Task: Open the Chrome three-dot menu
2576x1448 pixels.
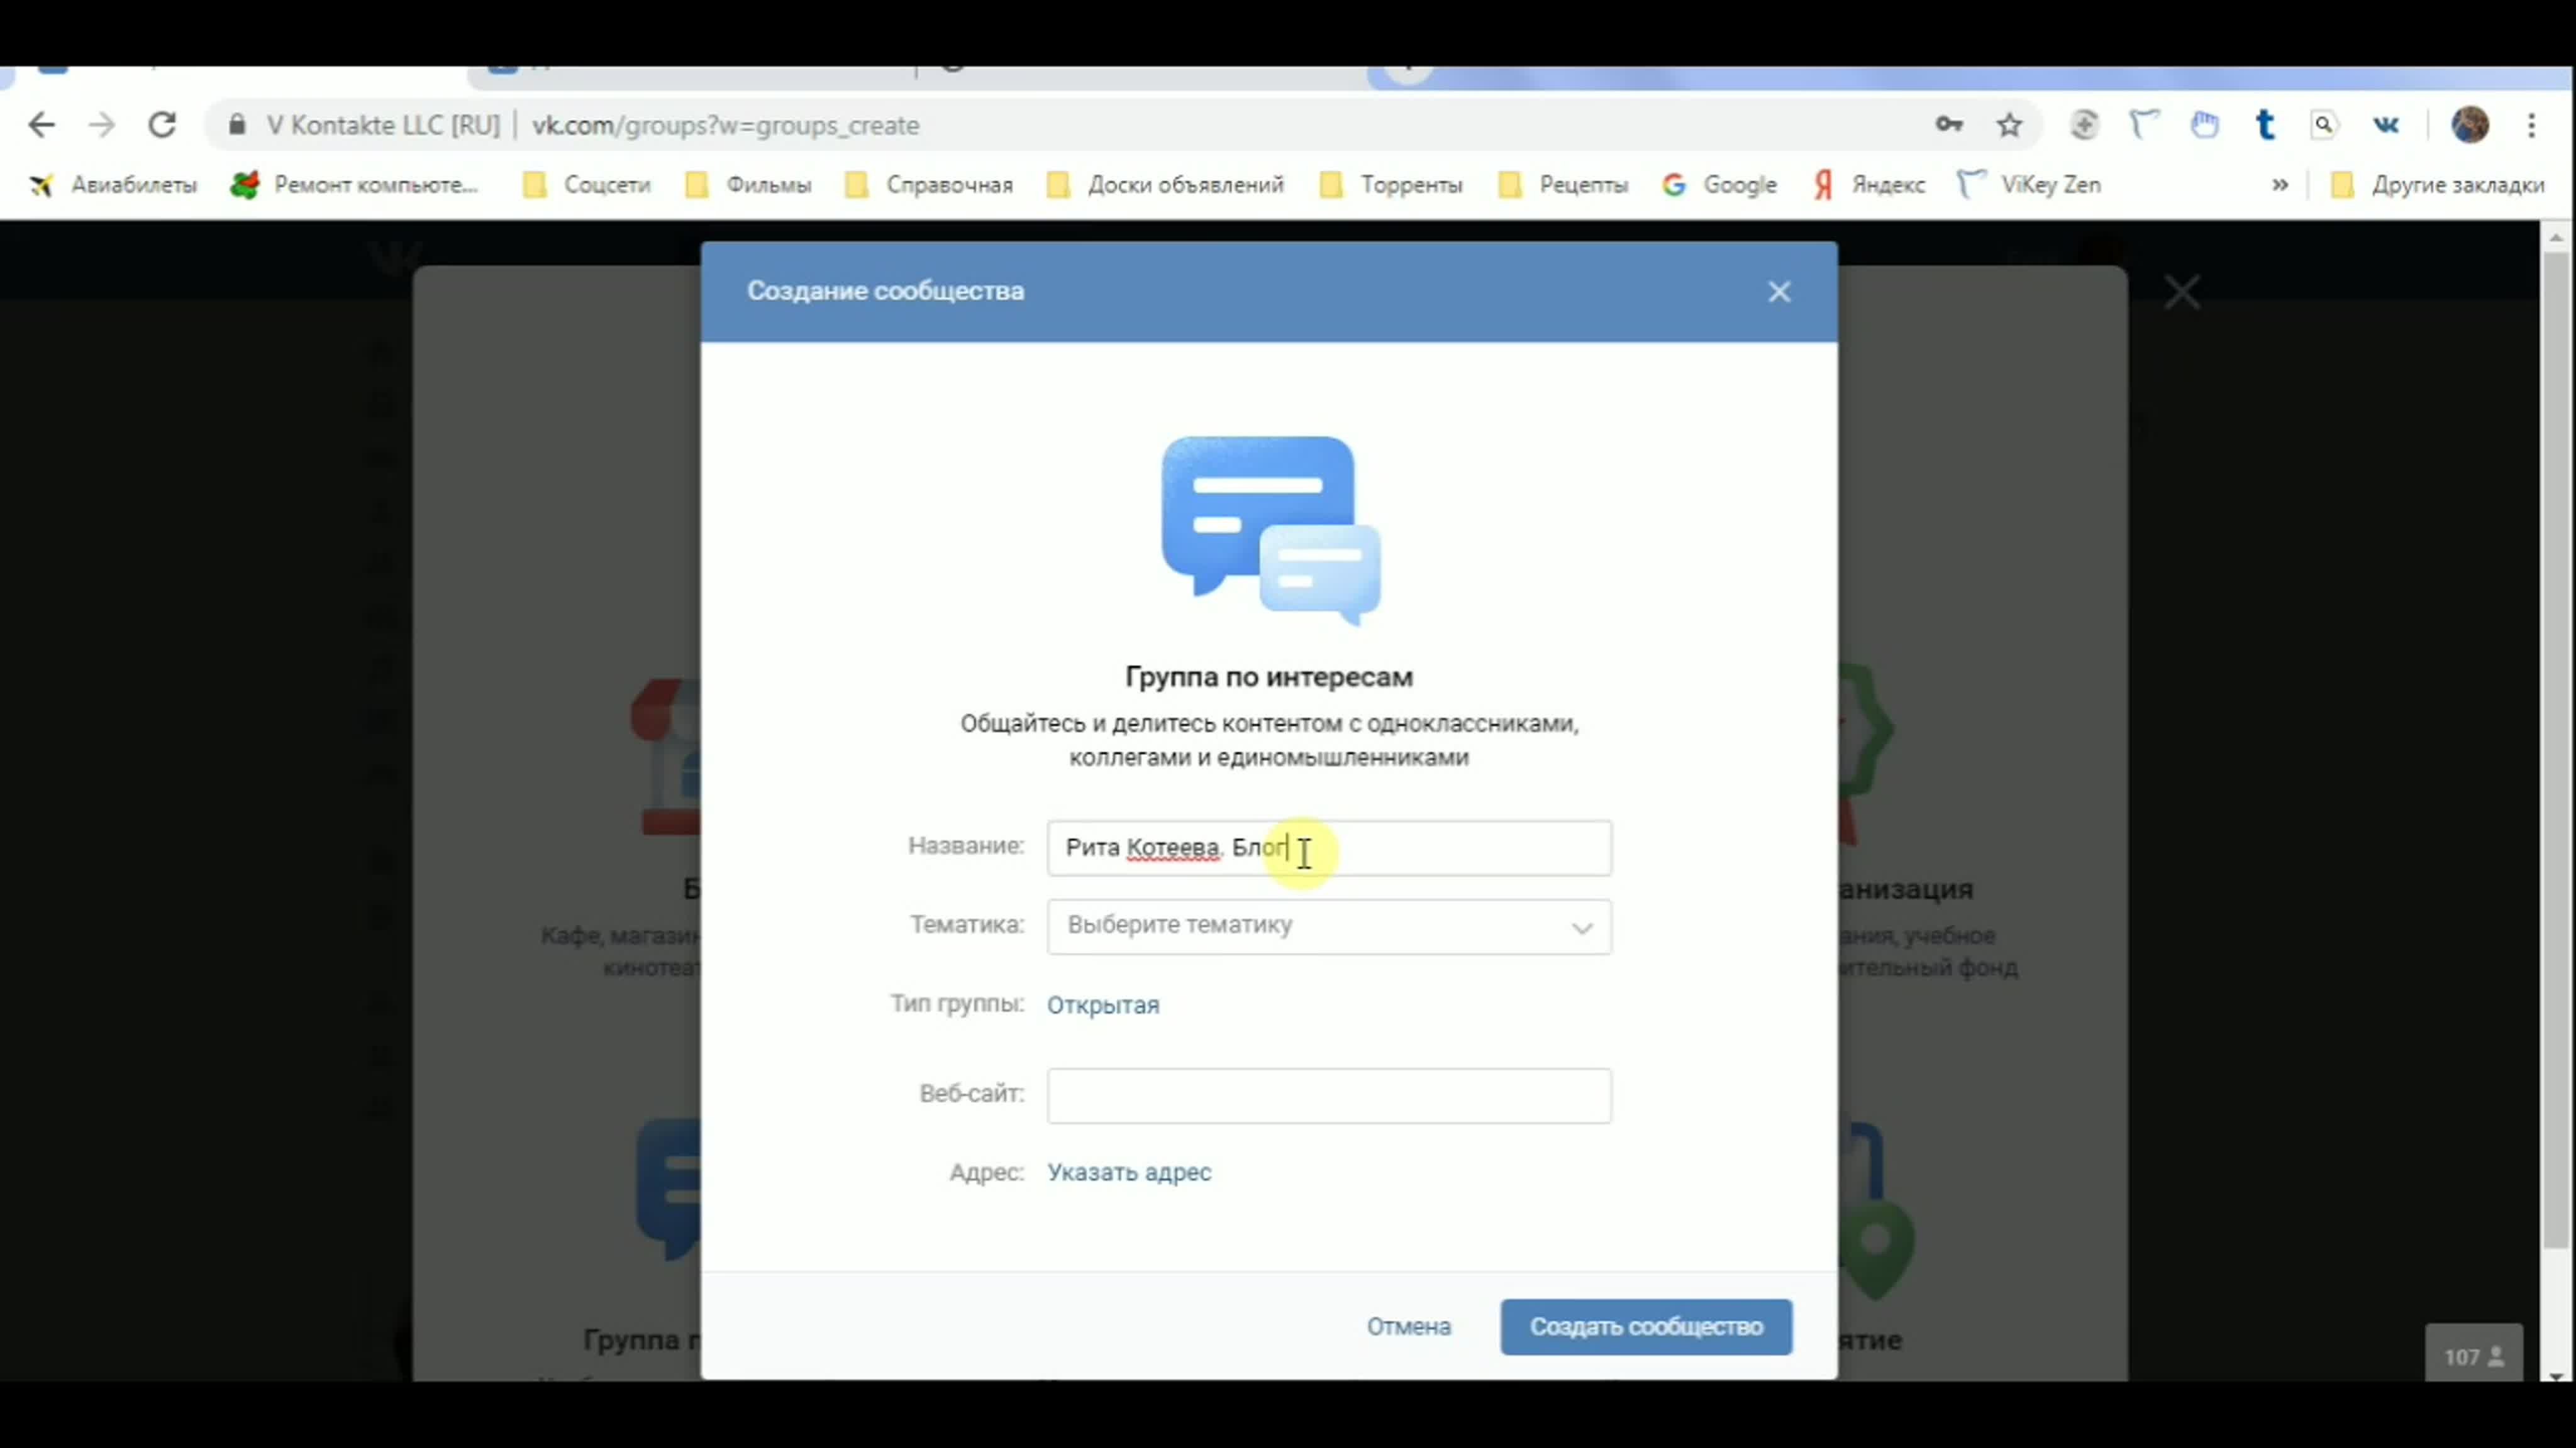Action: pyautogui.click(x=2532, y=125)
